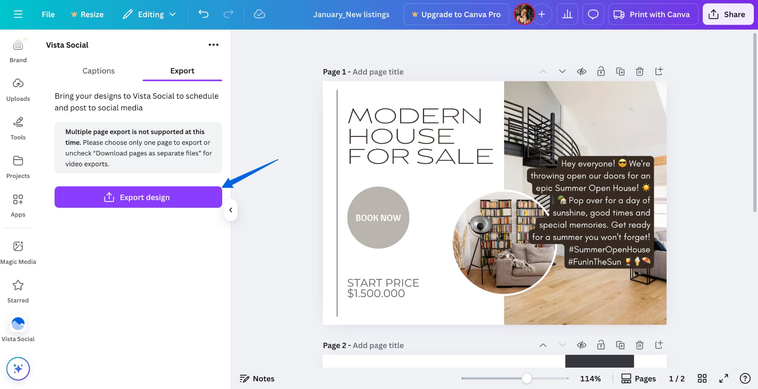758x389 pixels.
Task: Switch to the Captions tab
Action: tap(99, 71)
